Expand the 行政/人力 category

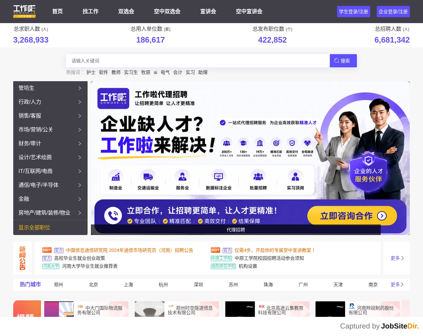(x=50, y=102)
